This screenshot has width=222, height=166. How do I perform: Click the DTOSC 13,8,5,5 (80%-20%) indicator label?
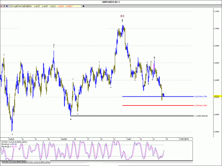14,142
